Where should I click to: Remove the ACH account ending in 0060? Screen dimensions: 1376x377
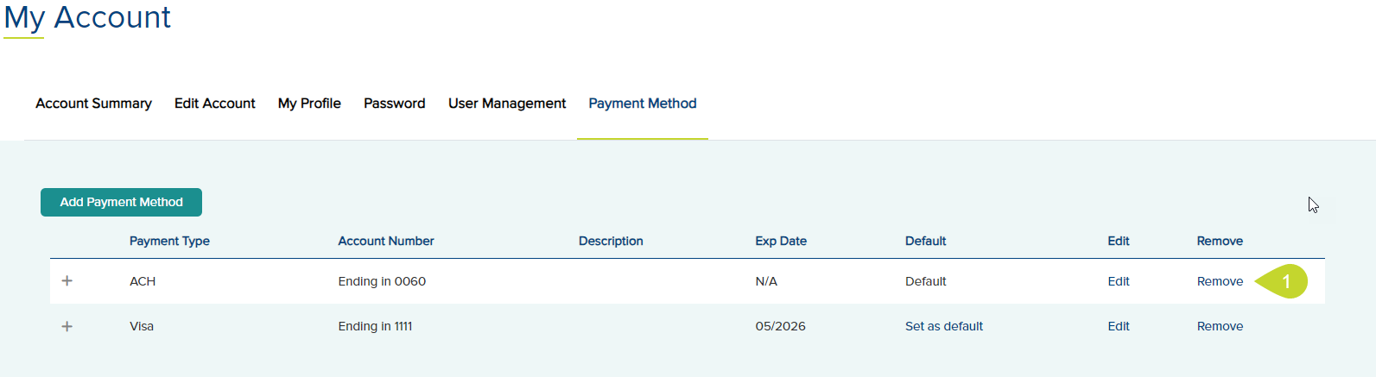(x=1220, y=281)
